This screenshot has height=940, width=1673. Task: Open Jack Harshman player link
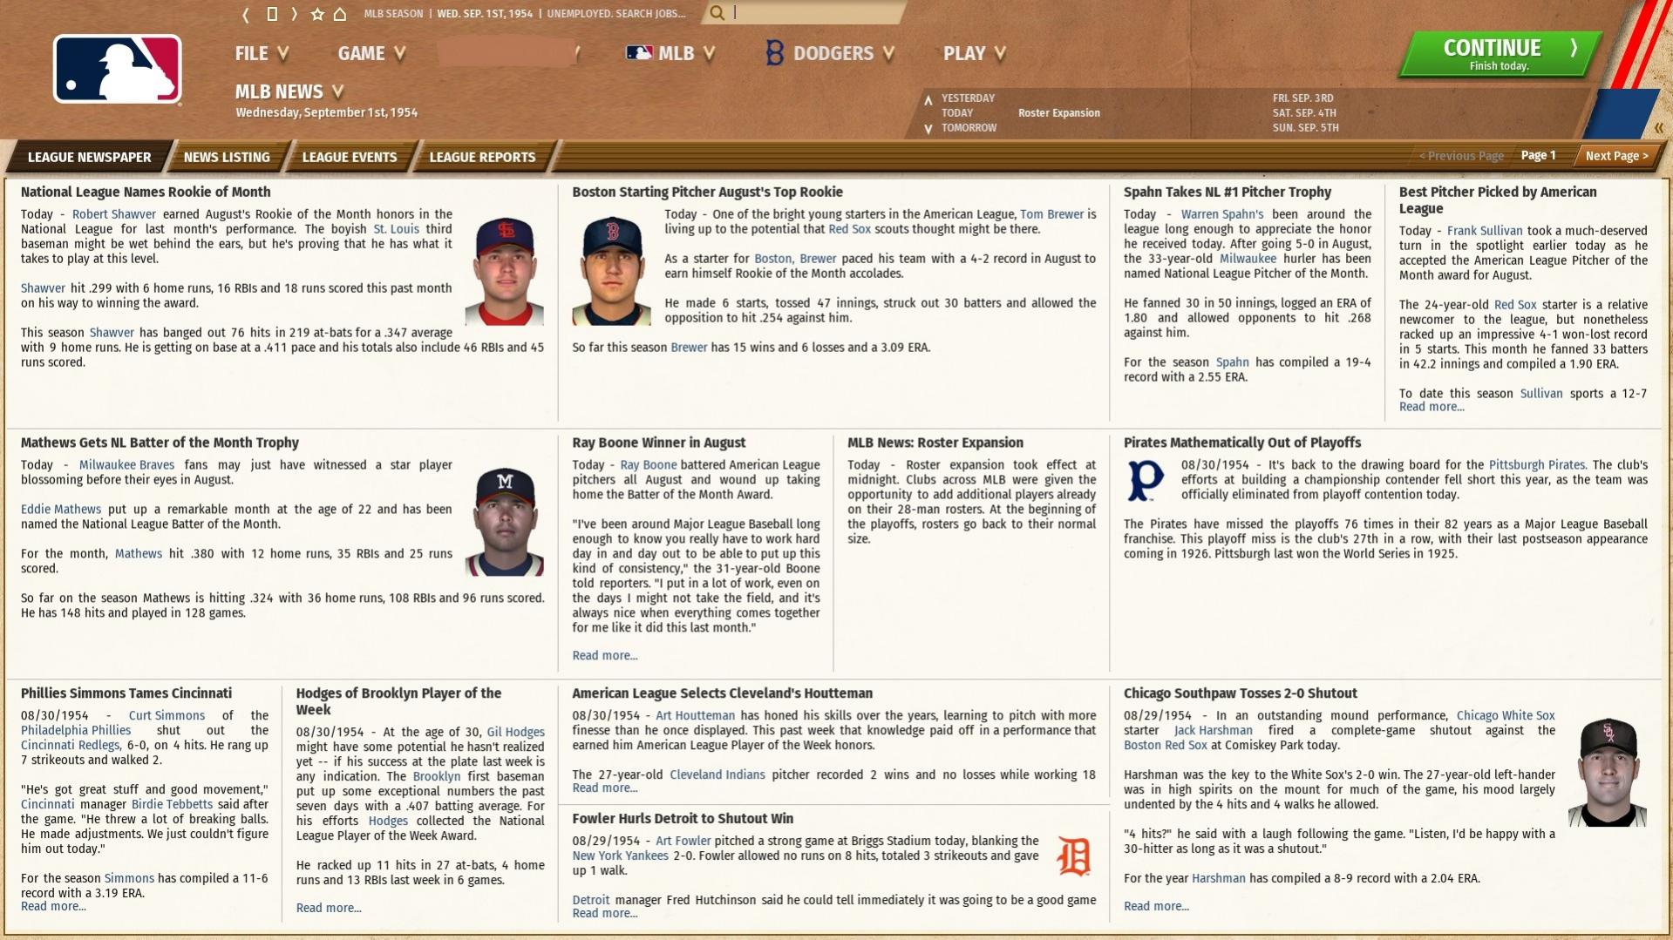tap(1213, 731)
